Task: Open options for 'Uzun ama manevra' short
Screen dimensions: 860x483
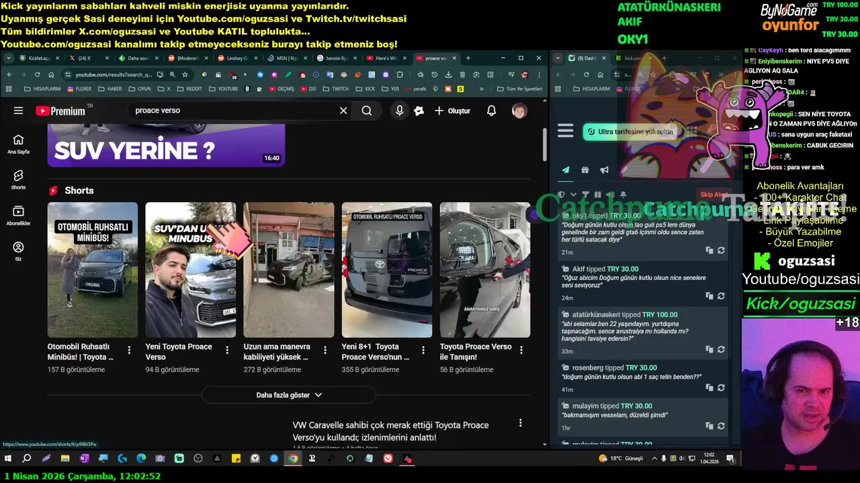Action: [325, 350]
